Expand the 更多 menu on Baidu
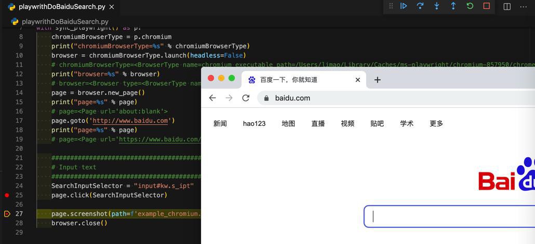Viewport: 535px width, 244px height. [436, 123]
